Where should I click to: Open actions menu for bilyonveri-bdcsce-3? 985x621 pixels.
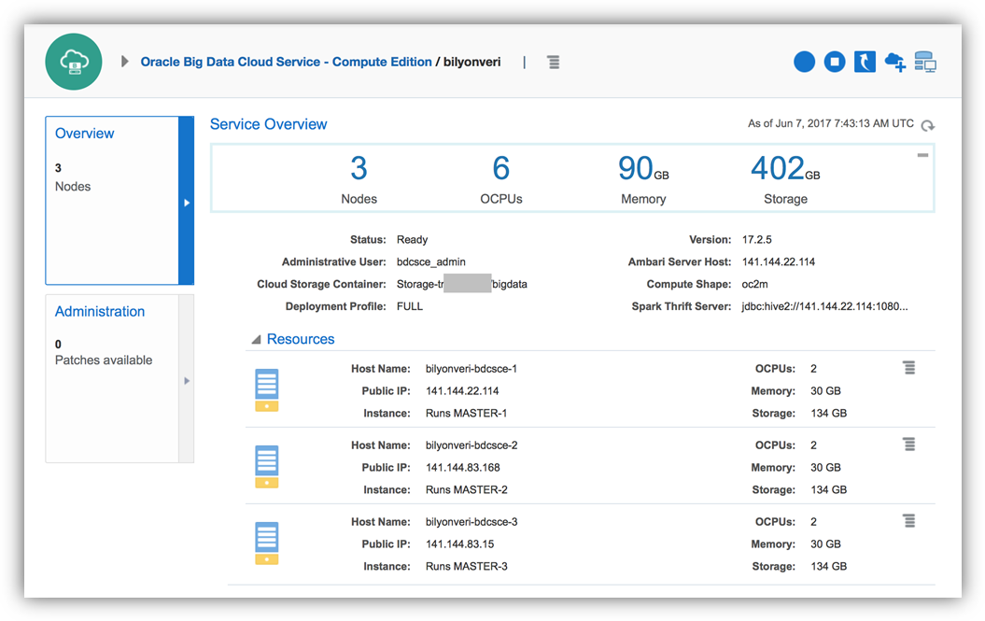click(x=909, y=521)
